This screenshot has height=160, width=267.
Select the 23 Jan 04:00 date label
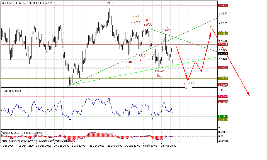coord(115,146)
